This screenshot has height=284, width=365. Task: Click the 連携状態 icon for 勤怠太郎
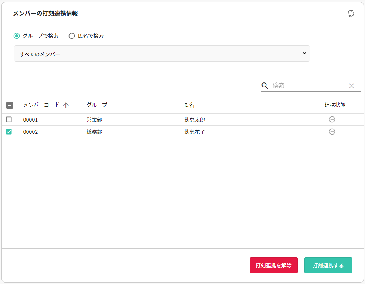click(x=332, y=119)
